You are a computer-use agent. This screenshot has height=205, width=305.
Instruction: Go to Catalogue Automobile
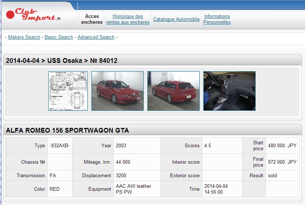(x=176, y=19)
